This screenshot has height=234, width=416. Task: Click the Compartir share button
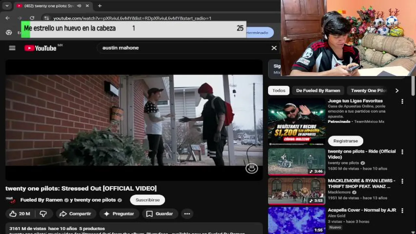(76, 214)
